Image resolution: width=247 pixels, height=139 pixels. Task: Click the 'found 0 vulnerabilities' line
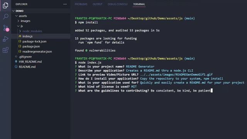[95, 51]
